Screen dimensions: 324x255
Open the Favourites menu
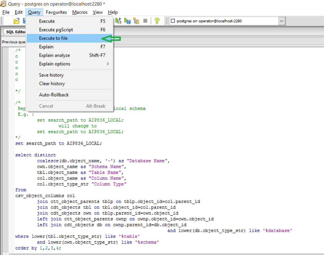tap(56, 12)
